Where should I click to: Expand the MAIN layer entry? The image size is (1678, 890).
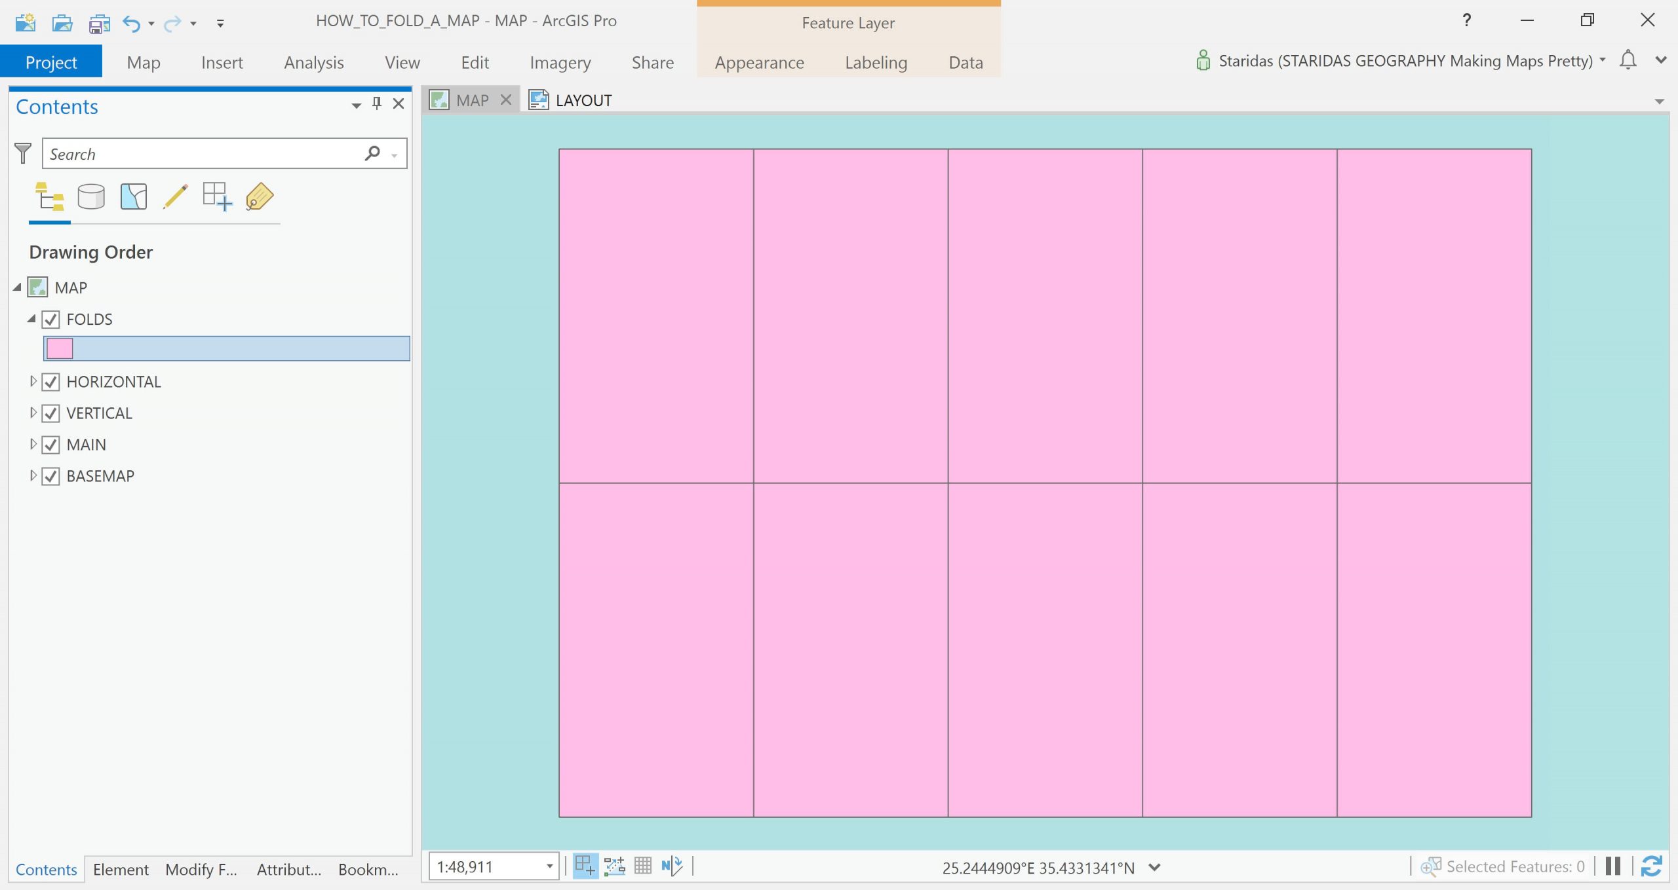point(33,444)
